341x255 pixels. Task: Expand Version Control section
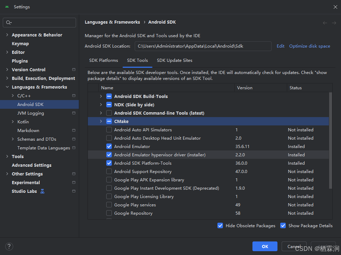pos(7,69)
